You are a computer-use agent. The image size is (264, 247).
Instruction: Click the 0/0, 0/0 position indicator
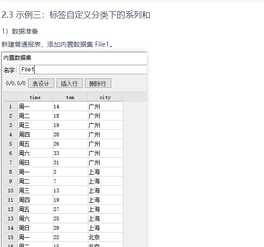coord(16,83)
